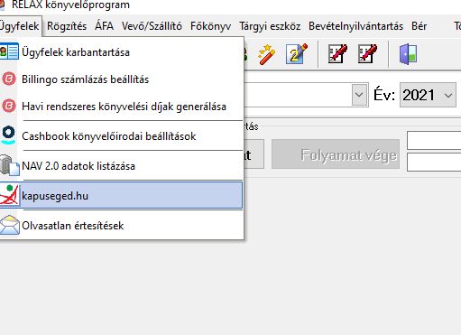Open Cashbook könyvelőirodai beállítások
Image resolution: width=461 pixels, height=335 pixels.
click(x=122, y=136)
